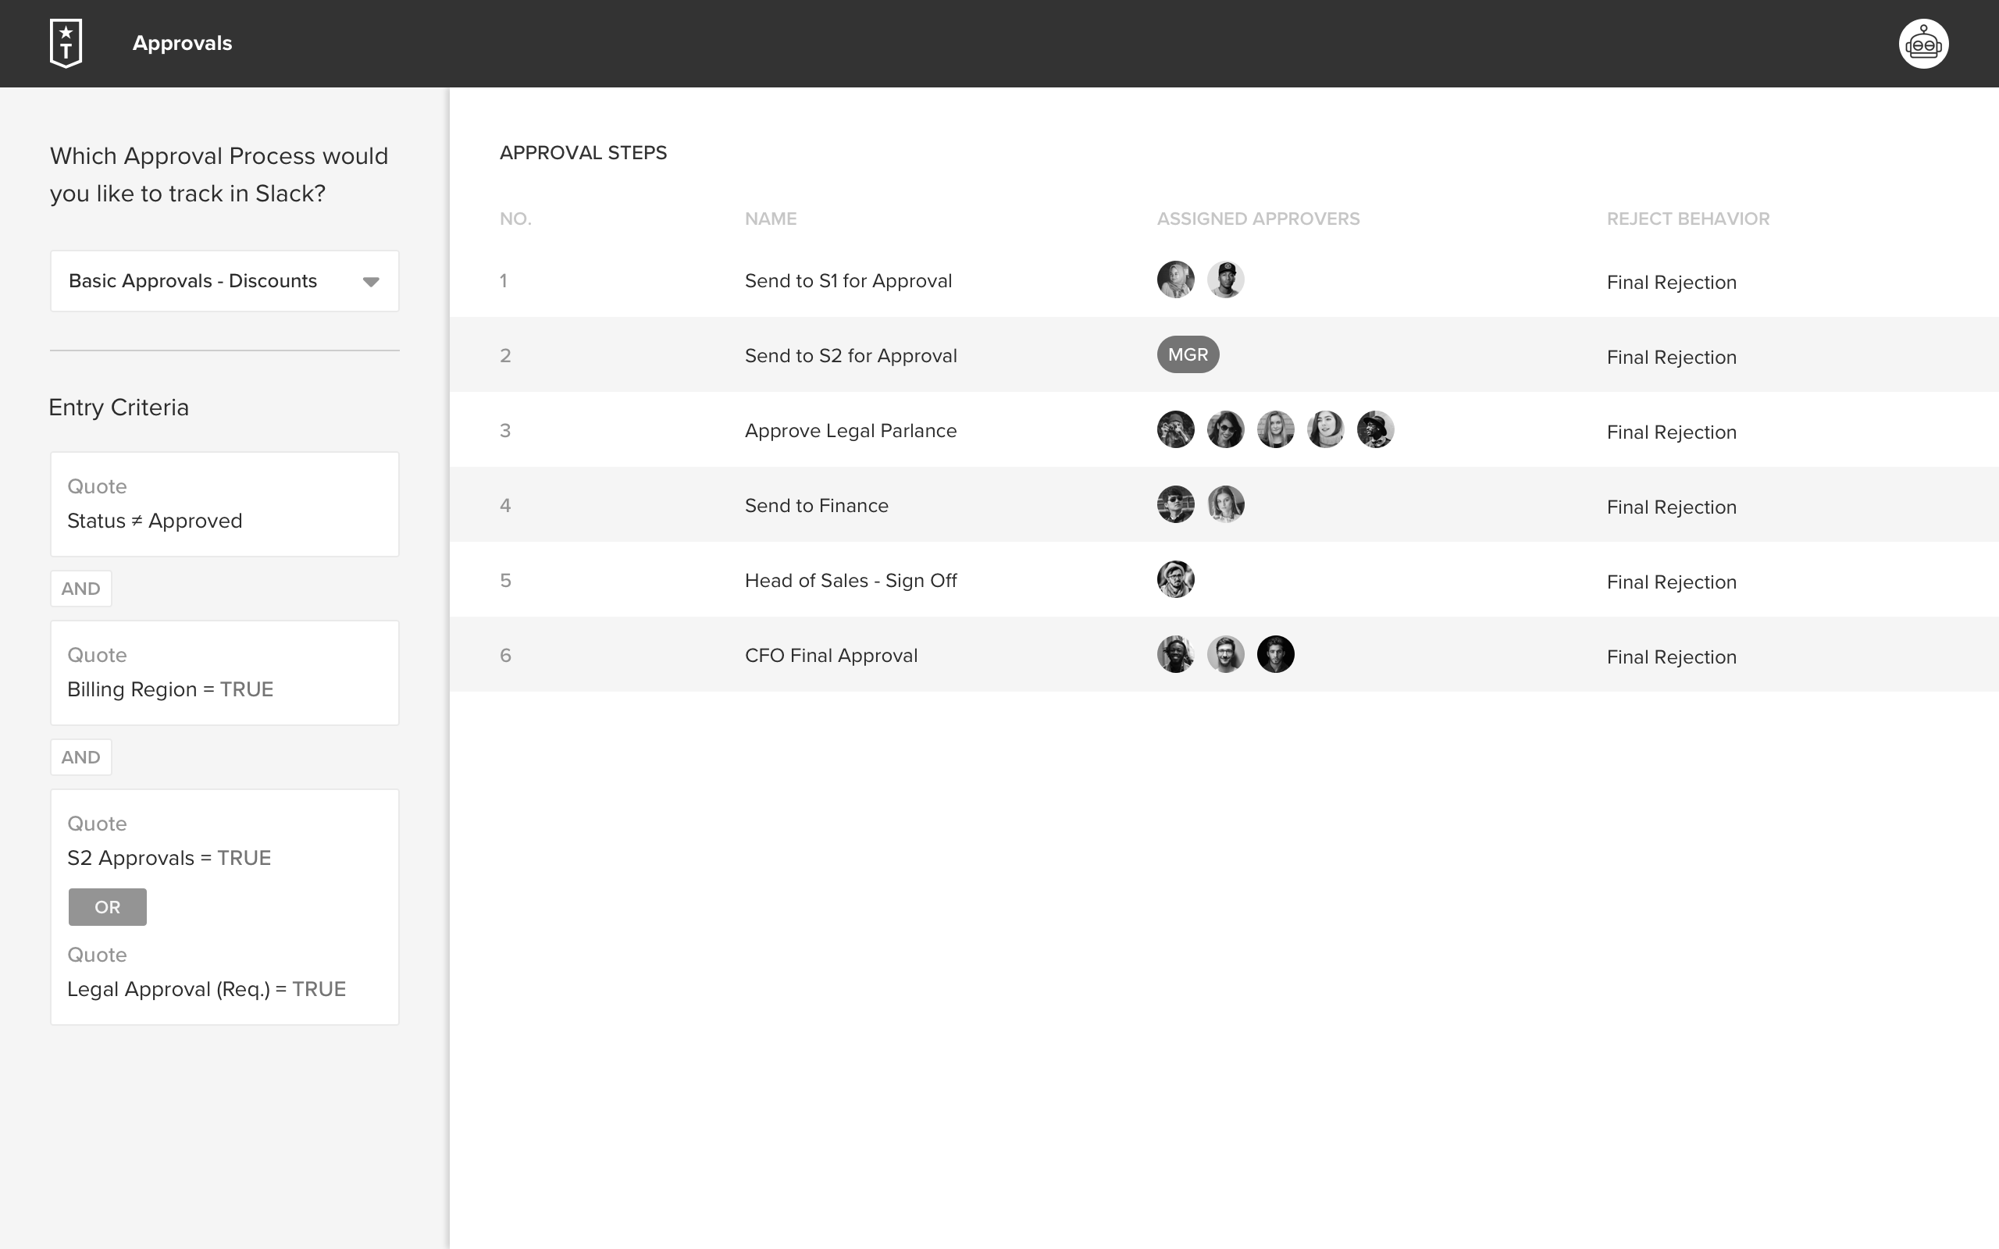The image size is (1999, 1249).
Task: Click the MGR badge icon in step 2
Action: (x=1186, y=354)
